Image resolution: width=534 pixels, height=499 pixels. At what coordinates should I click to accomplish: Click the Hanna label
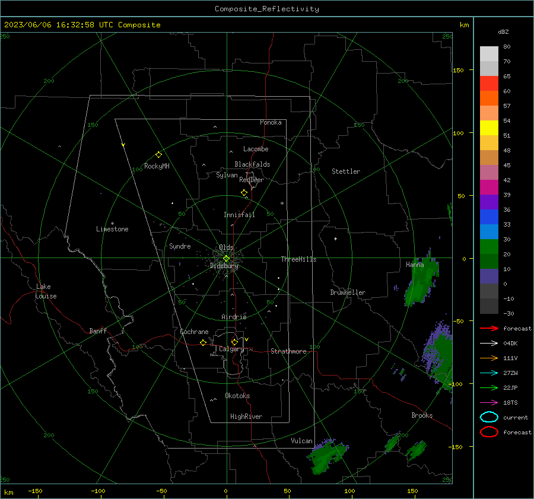pos(415,264)
